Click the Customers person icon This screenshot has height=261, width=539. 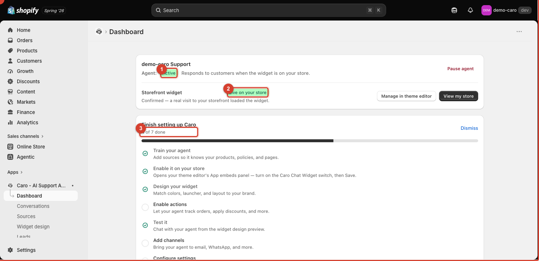coord(10,61)
